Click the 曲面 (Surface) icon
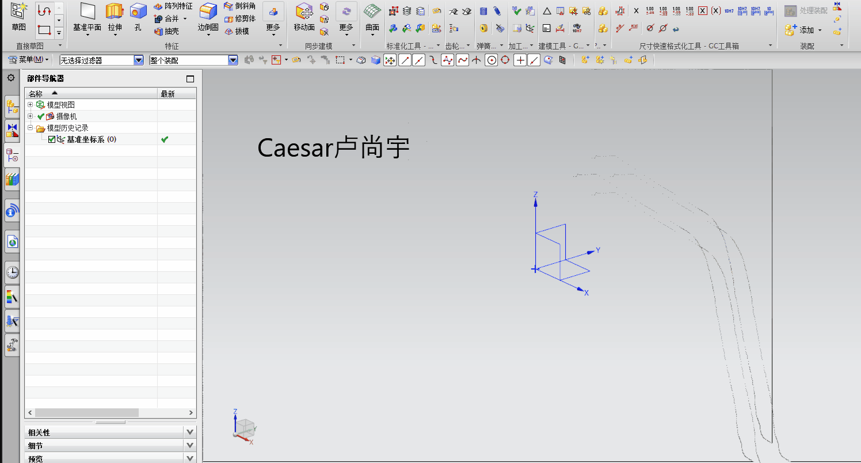 pos(372,11)
